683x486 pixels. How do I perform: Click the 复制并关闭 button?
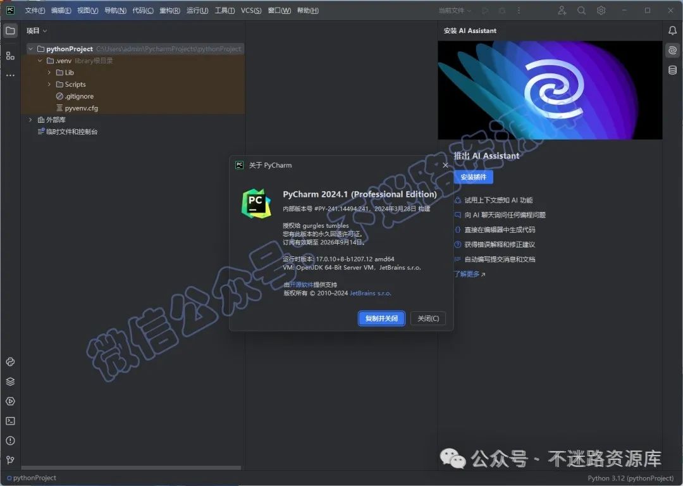pos(381,319)
